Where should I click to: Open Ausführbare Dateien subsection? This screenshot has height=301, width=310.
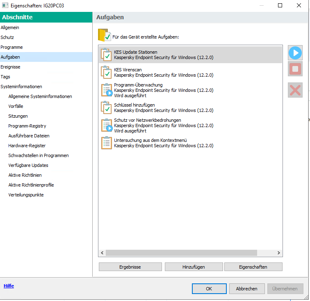29,136
